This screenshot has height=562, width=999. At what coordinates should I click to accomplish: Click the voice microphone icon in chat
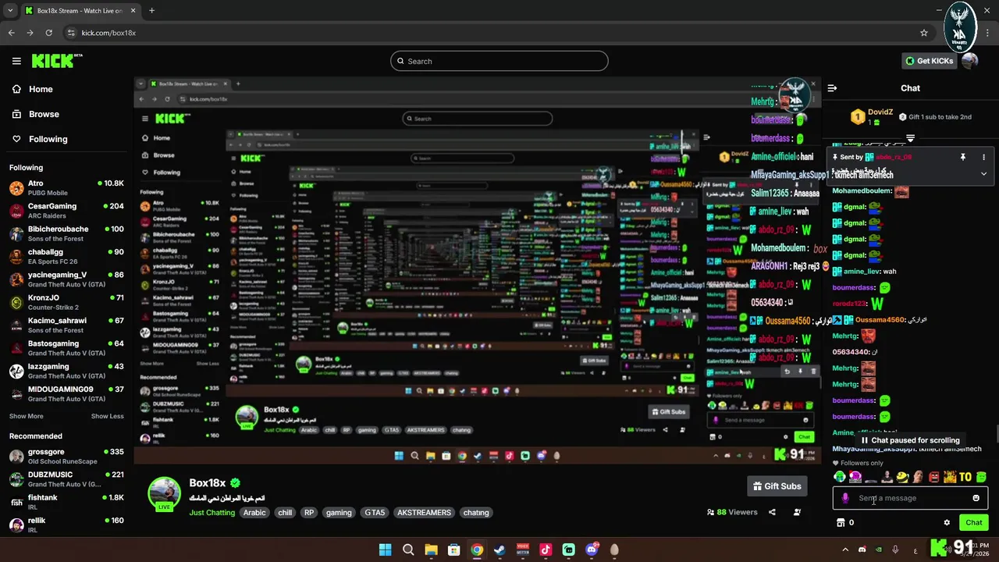(845, 498)
